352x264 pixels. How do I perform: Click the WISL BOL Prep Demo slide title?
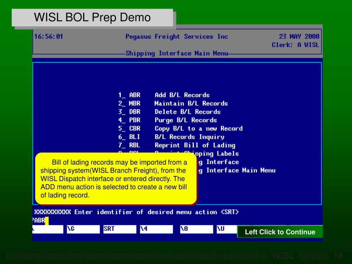point(92,17)
